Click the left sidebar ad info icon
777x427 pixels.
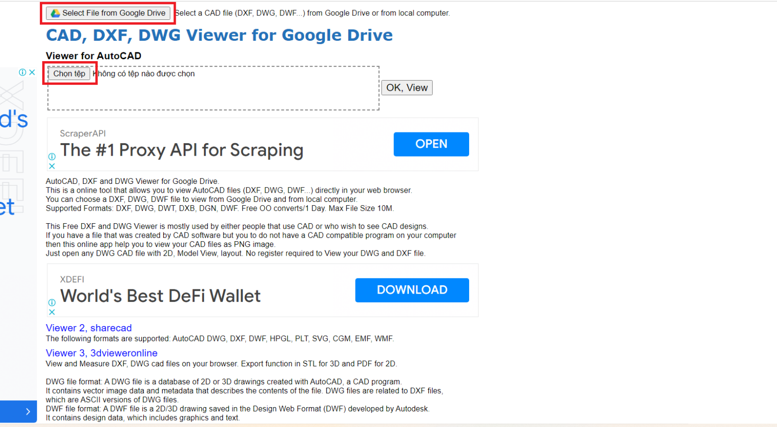22,72
